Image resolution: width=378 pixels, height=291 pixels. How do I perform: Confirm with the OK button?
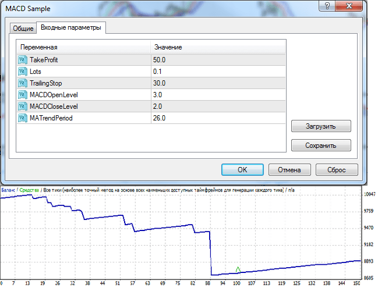pyautogui.click(x=242, y=170)
